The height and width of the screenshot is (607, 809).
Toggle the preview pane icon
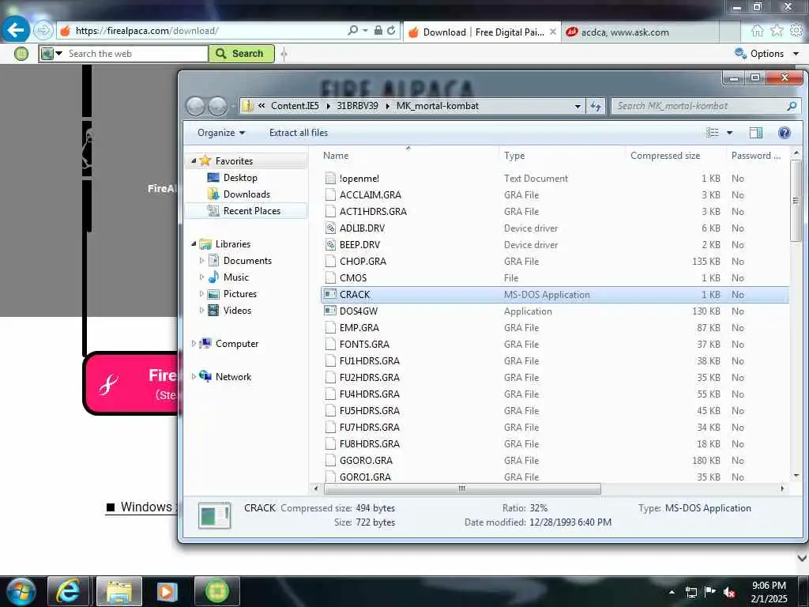tap(756, 133)
